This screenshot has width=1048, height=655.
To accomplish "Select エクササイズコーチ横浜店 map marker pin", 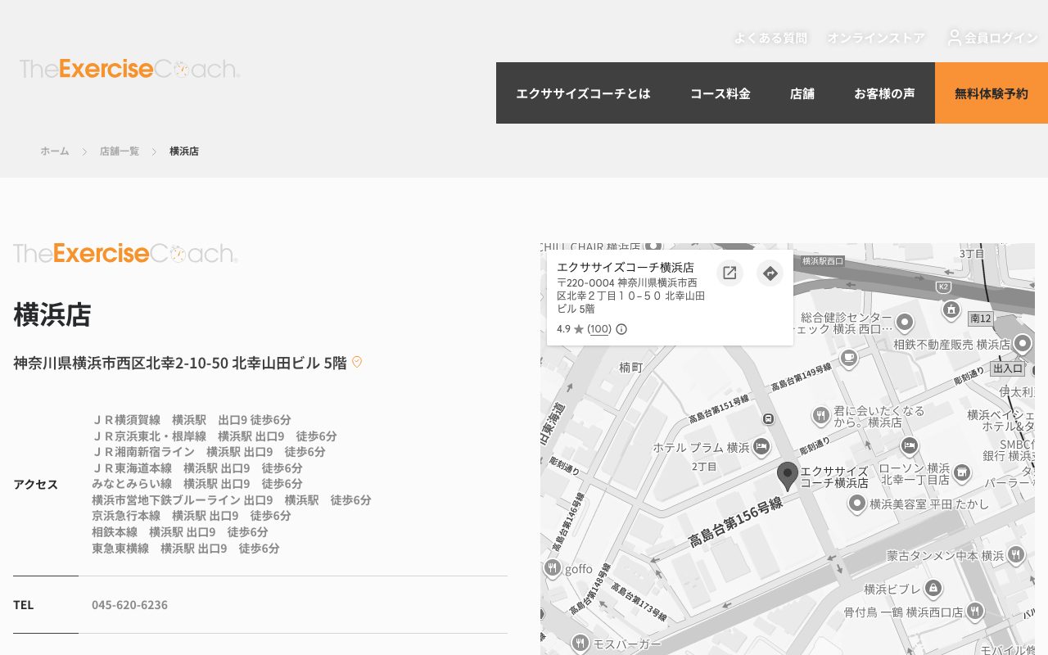I will click(788, 476).
